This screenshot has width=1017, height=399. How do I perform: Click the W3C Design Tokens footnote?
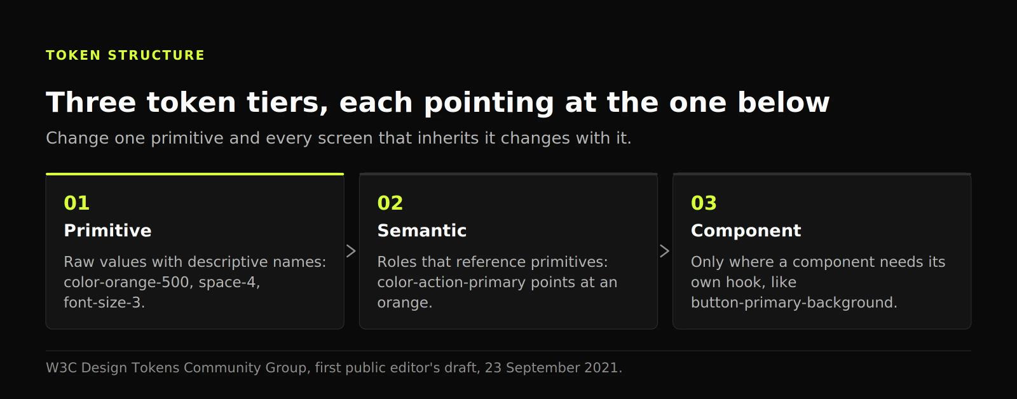(x=334, y=368)
